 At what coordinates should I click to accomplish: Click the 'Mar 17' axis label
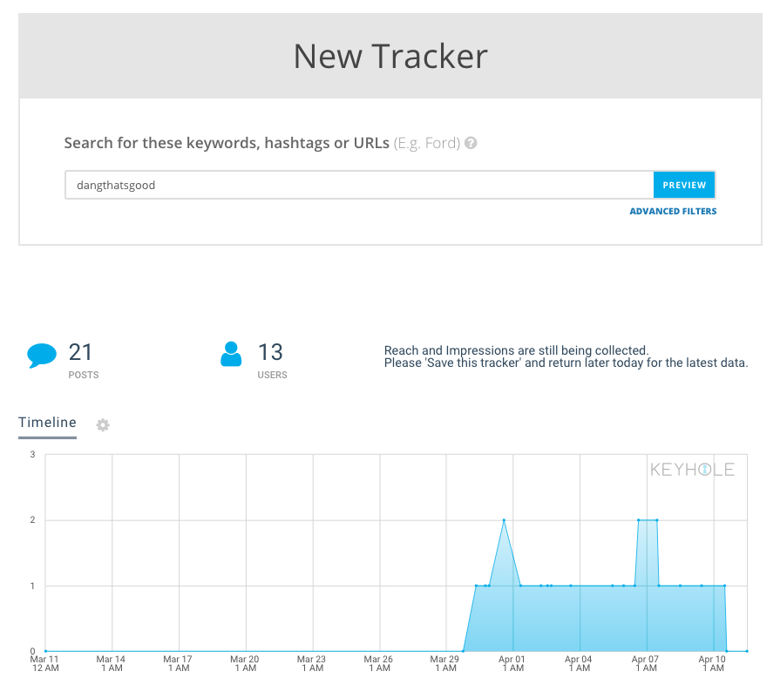point(178,663)
